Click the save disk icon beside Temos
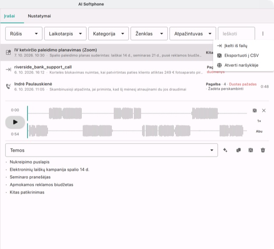This screenshot has width=274, height=249. 250,150
